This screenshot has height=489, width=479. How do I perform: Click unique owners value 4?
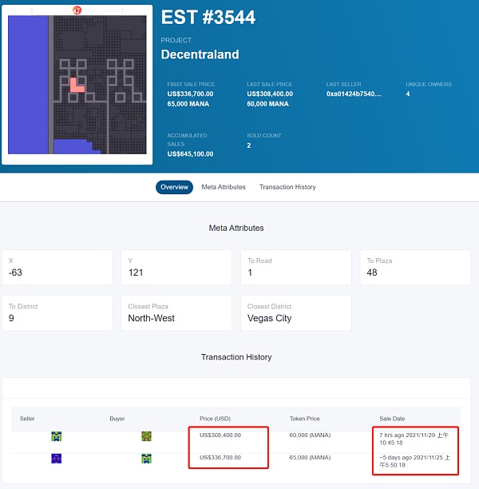(x=408, y=93)
